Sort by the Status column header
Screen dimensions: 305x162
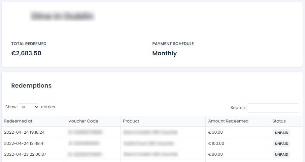point(279,121)
